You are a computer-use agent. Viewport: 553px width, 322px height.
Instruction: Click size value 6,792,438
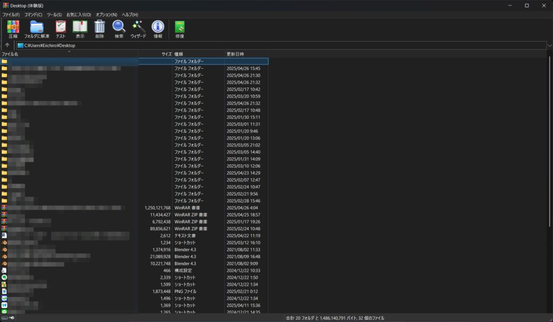[161, 222]
